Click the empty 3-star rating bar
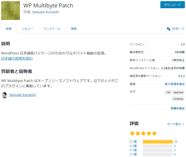 tap(158, 150)
